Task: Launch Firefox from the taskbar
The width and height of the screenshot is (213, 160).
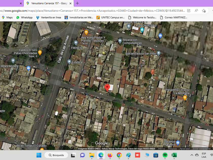Action: (110, 155)
